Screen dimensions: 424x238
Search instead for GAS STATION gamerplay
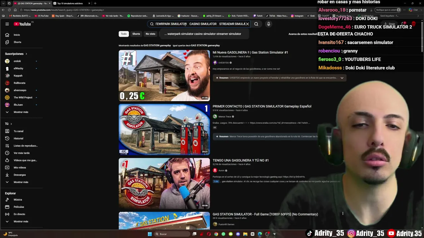point(205,45)
